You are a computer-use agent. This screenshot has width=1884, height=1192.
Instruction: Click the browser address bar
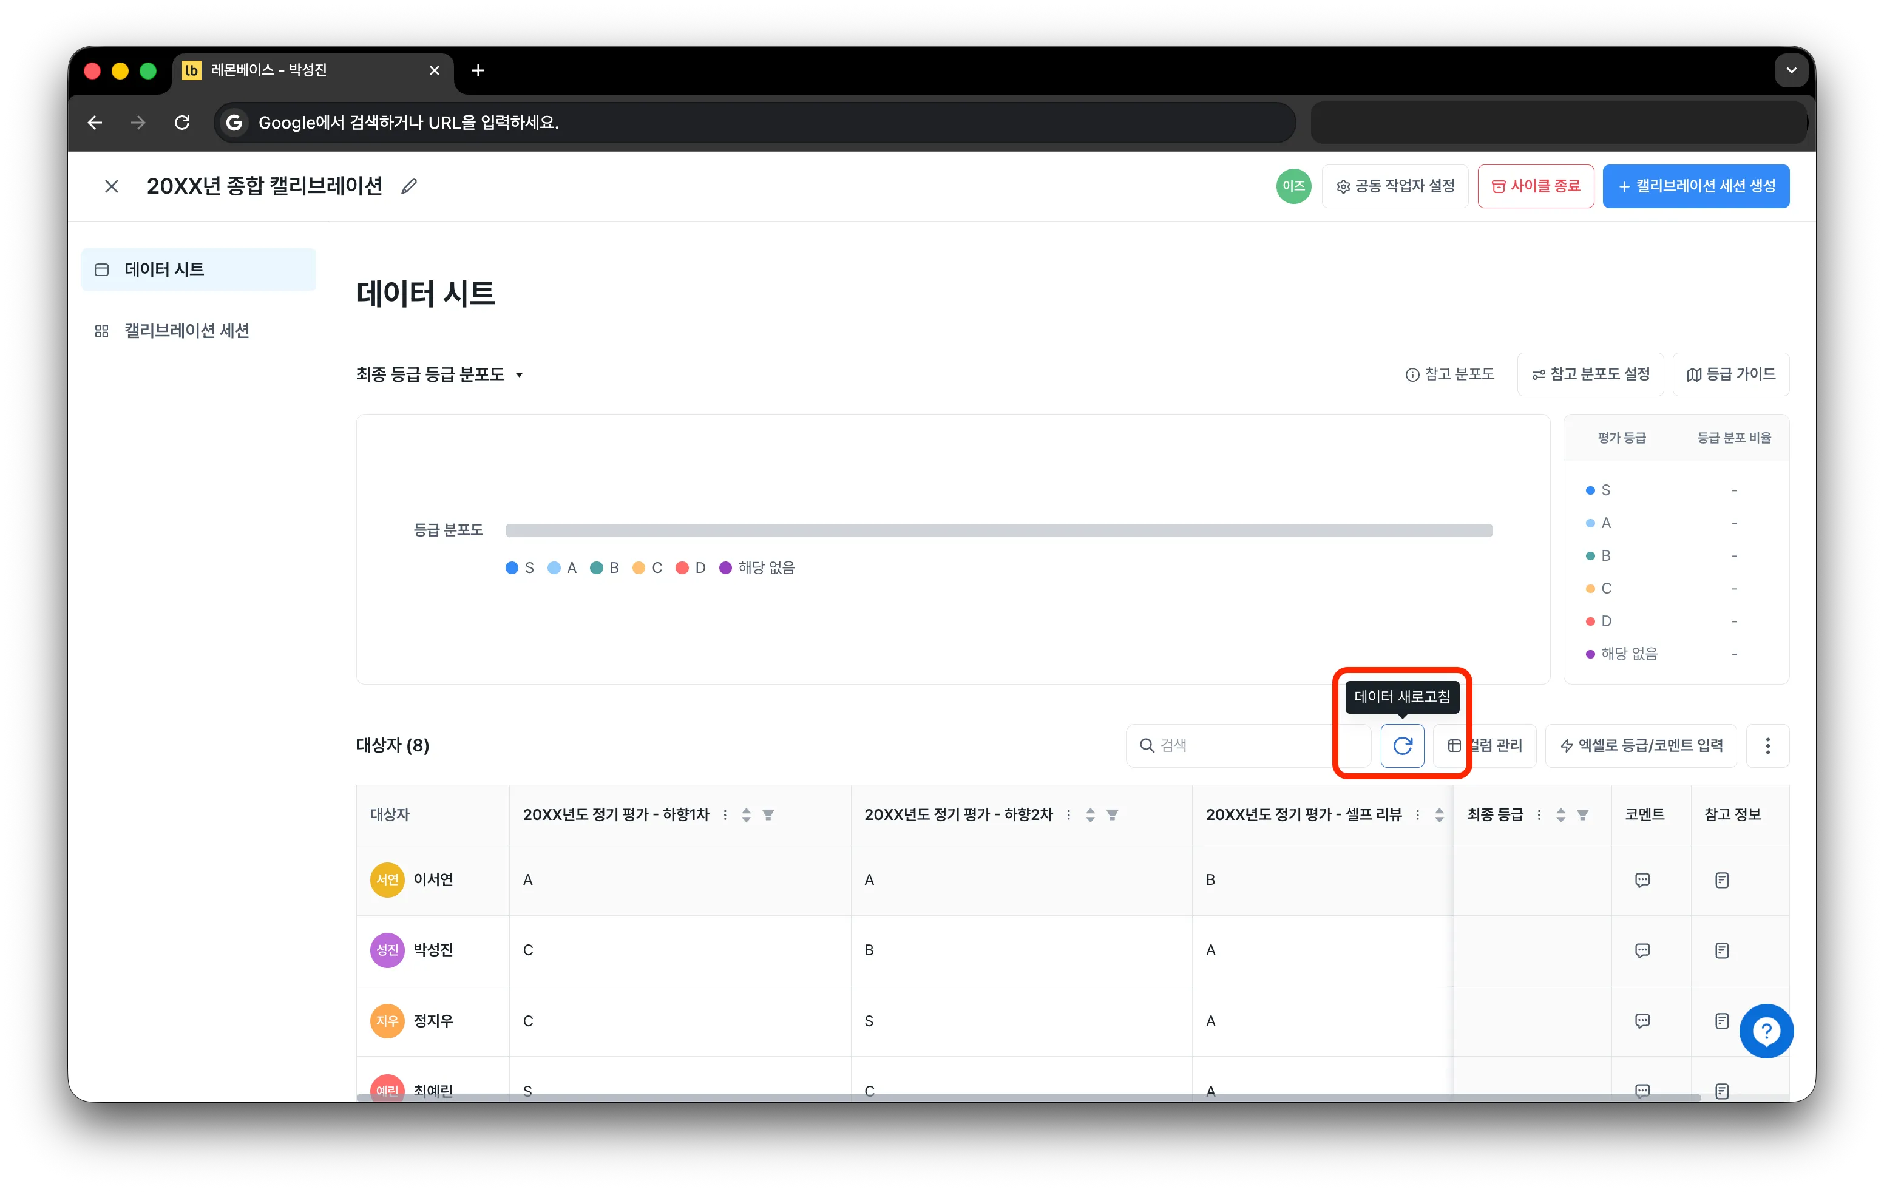[x=755, y=123]
